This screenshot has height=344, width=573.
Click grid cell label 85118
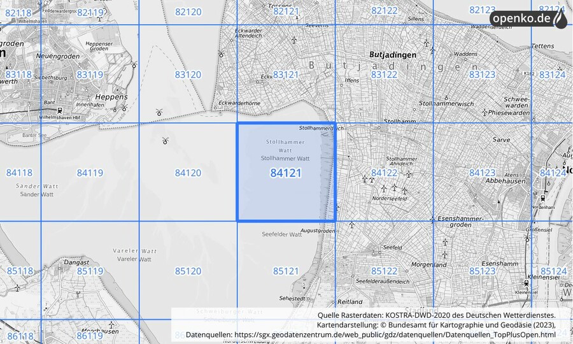20,271
